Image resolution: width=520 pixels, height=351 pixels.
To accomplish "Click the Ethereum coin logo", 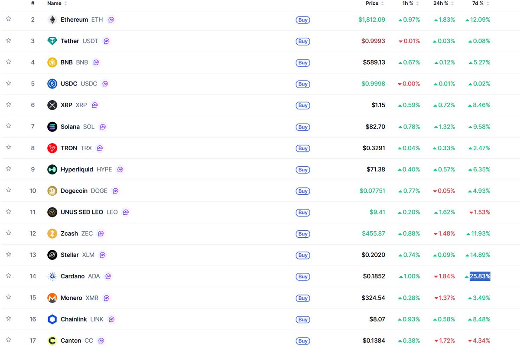I will [52, 20].
